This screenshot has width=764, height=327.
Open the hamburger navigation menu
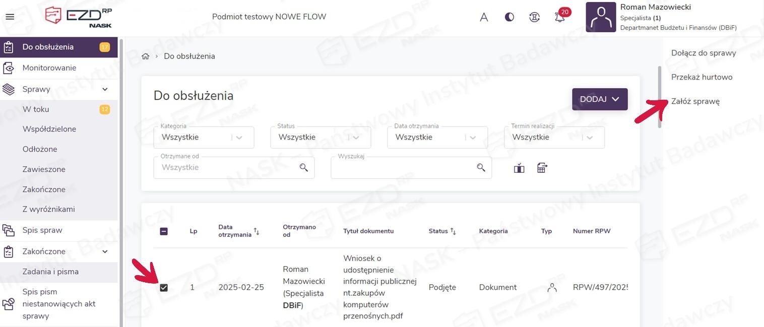tap(10, 17)
